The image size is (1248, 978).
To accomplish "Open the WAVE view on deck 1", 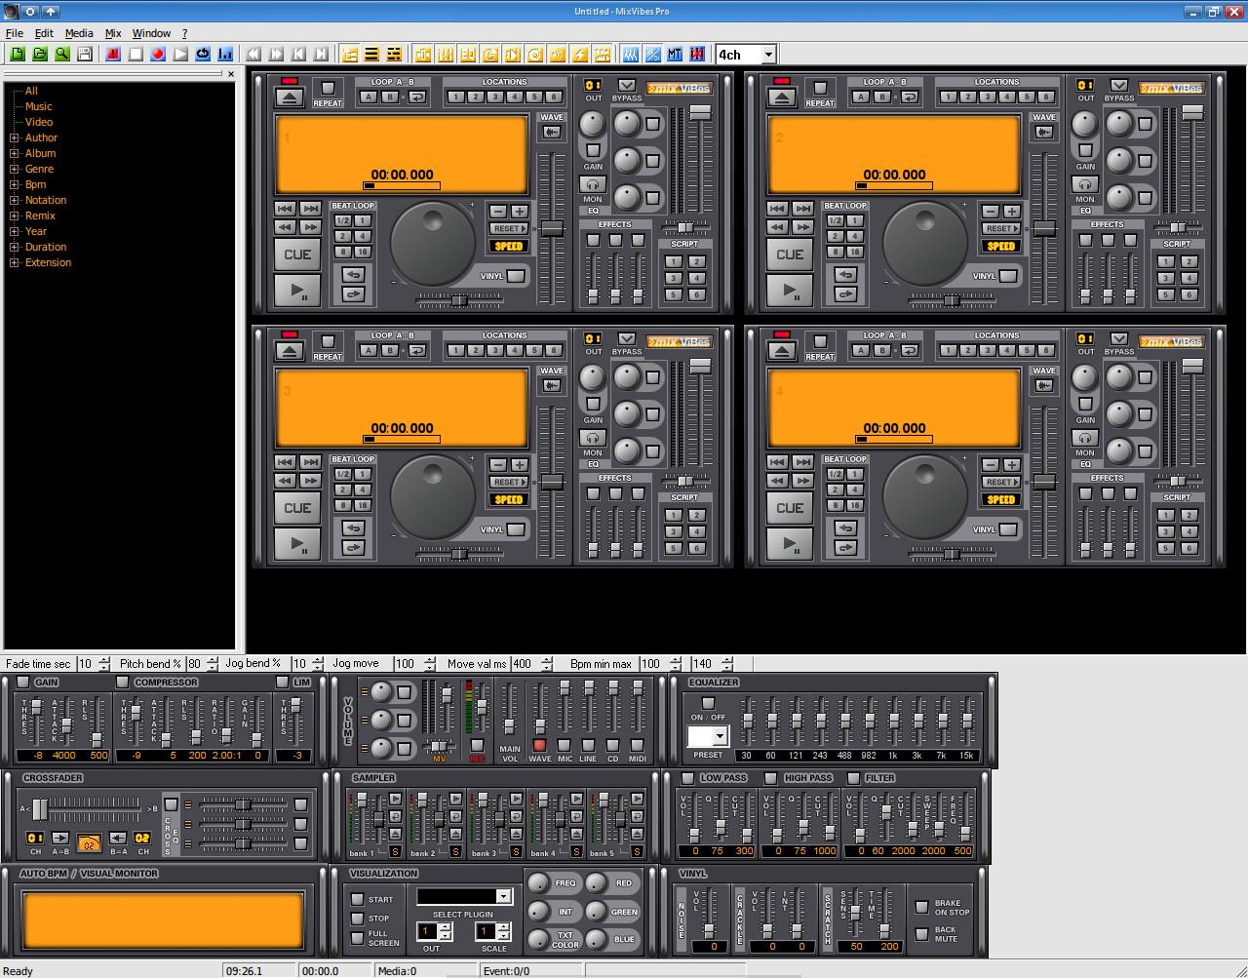I will (x=552, y=132).
